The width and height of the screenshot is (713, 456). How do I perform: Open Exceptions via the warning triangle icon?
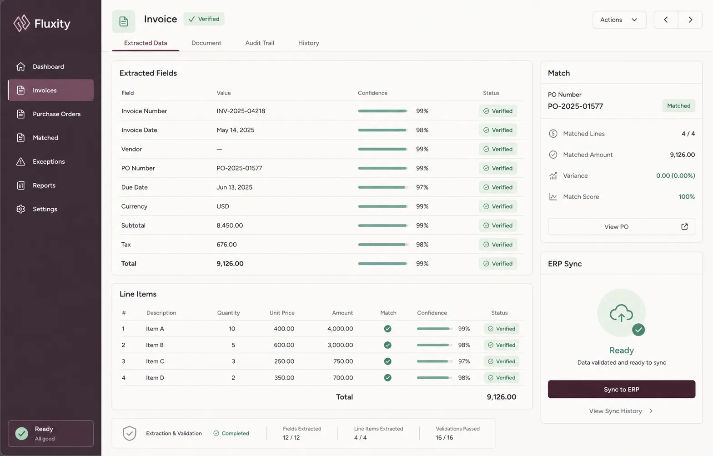pyautogui.click(x=20, y=161)
